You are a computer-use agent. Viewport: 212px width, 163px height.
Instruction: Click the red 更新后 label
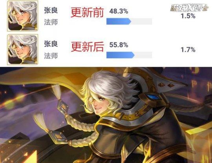click(87, 46)
